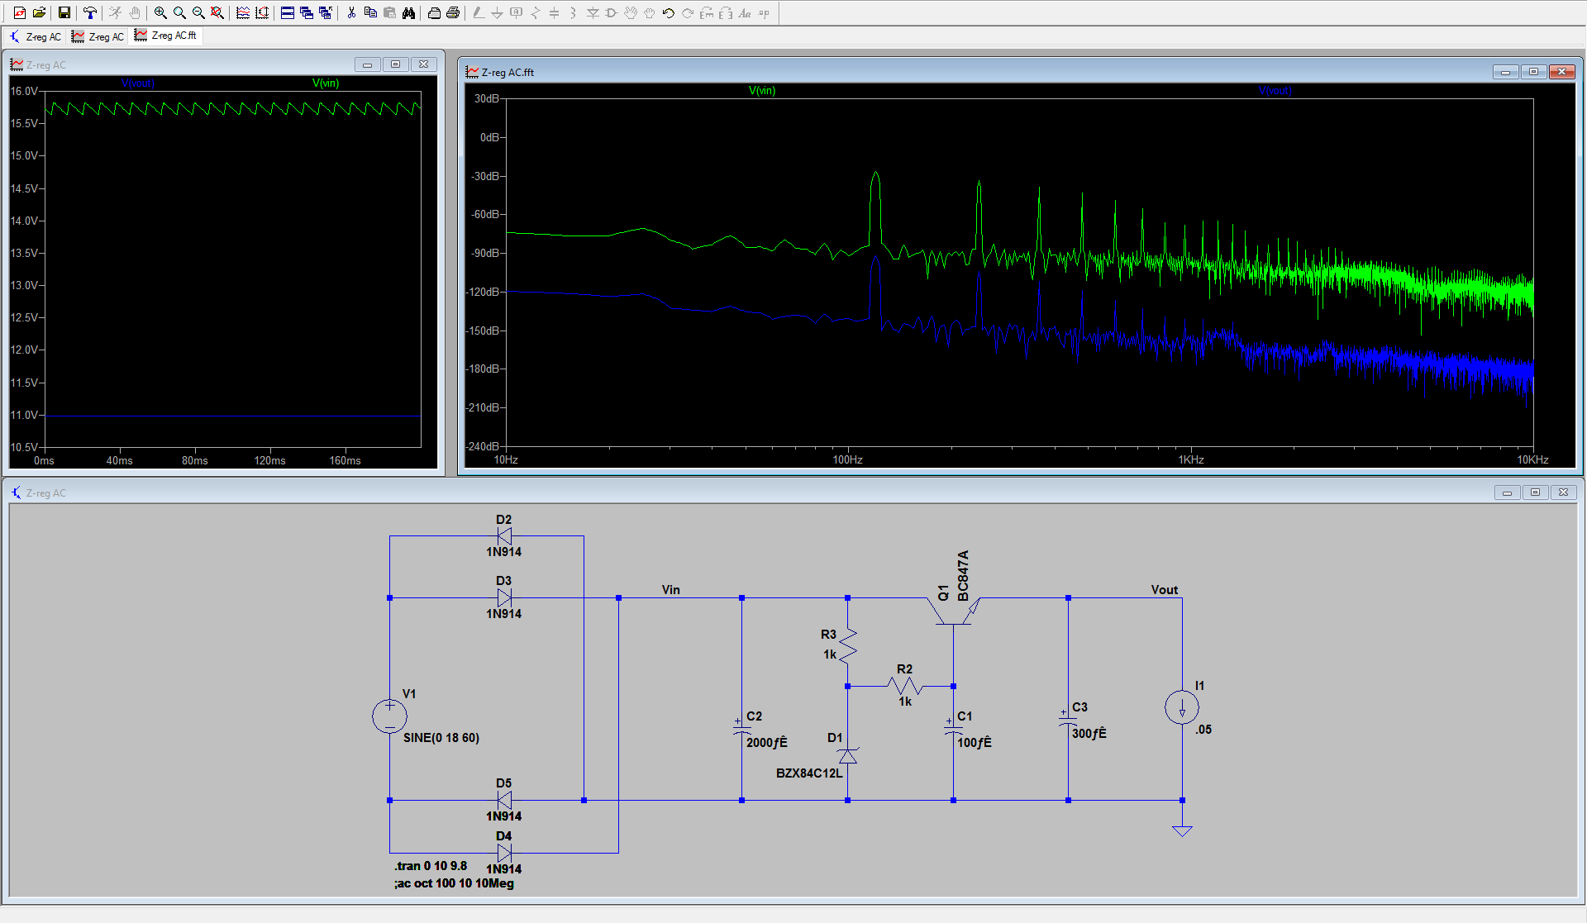Zoom in with magnifier plus icon
This screenshot has width=1587, height=923.
tap(160, 12)
